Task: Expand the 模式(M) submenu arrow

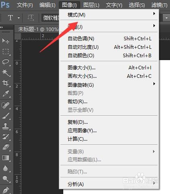Action: click(154, 14)
